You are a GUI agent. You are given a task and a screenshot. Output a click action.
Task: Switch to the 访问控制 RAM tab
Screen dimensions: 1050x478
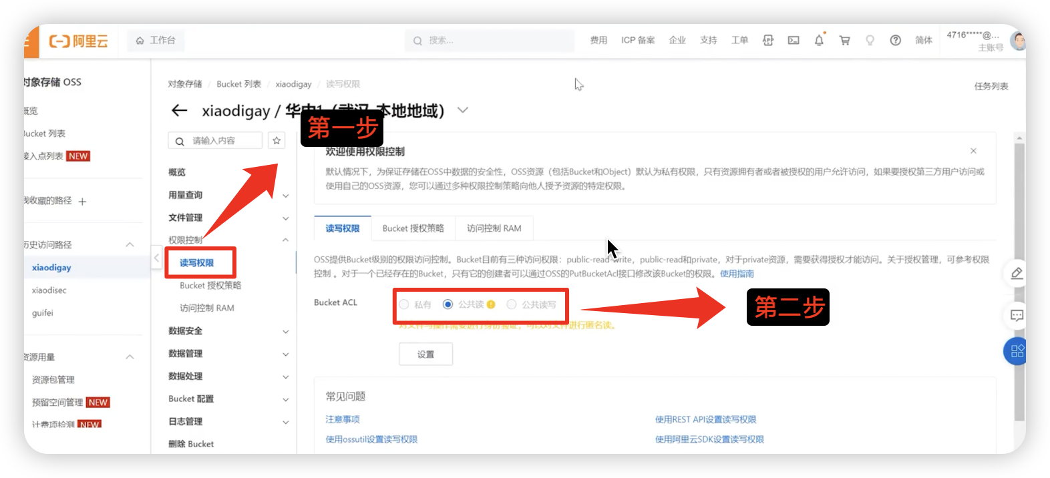[x=494, y=228]
